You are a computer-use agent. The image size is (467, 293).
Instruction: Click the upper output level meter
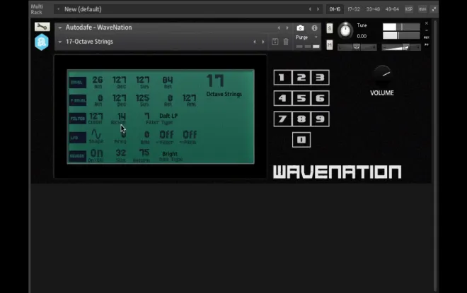(401, 27)
